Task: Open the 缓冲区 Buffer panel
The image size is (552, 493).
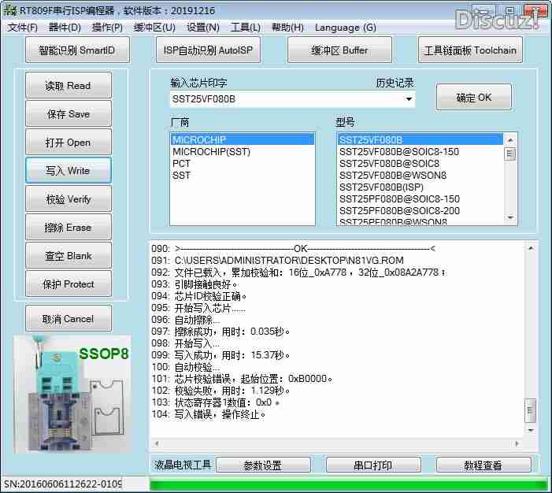Action: click(339, 50)
